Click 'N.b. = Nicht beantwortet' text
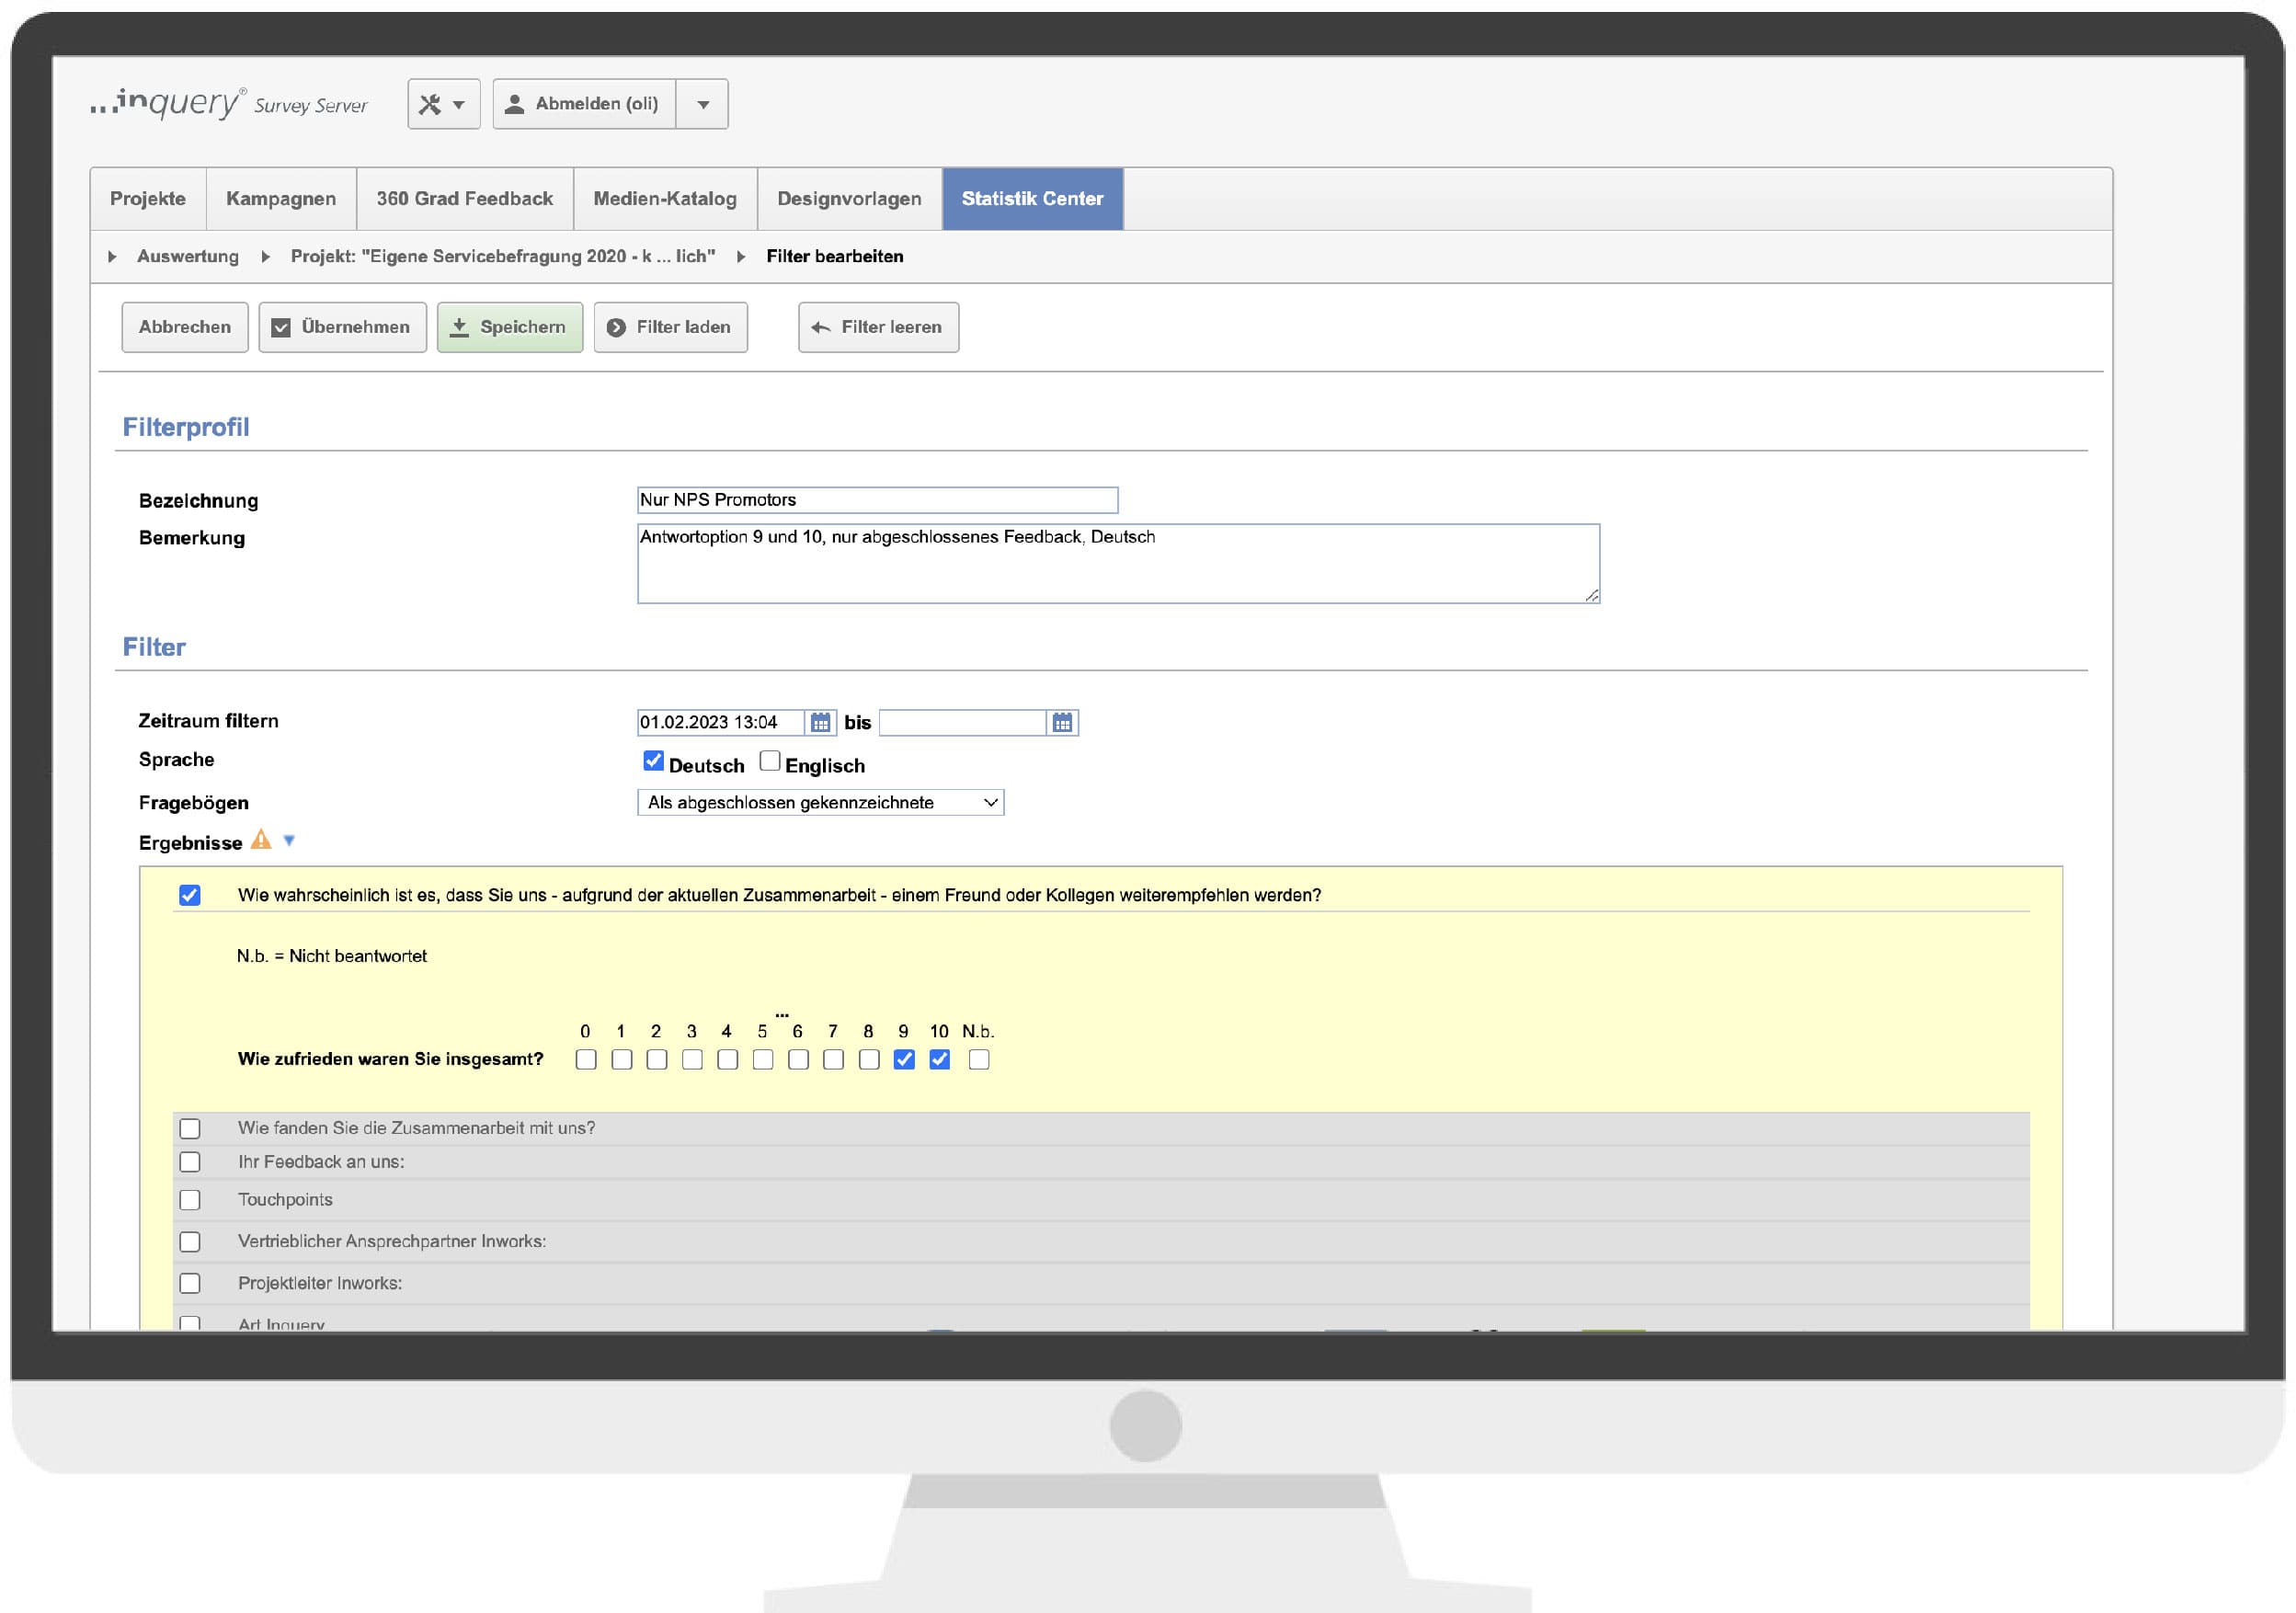 coord(332,956)
